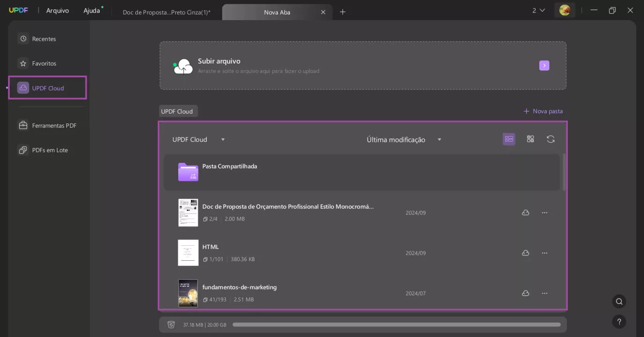The height and width of the screenshot is (337, 644).
Task: Click the file list vertical scrollbar
Action: pos(564,172)
